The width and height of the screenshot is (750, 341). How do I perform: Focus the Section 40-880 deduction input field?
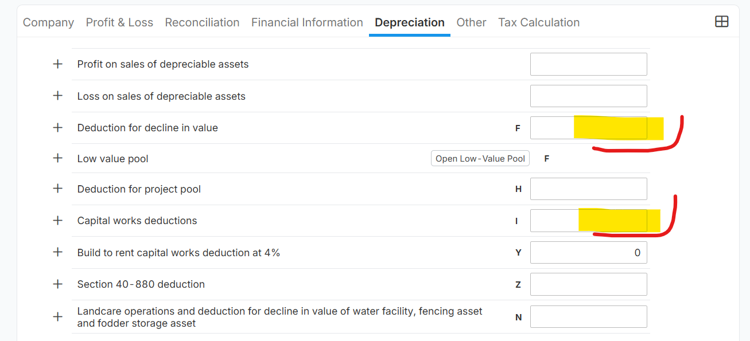click(588, 284)
